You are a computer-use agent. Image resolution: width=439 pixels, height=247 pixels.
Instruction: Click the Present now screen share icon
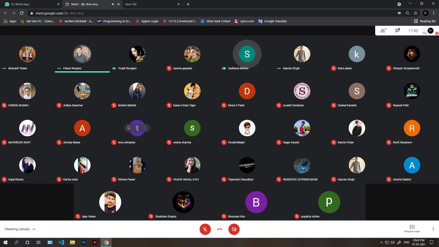412,227
